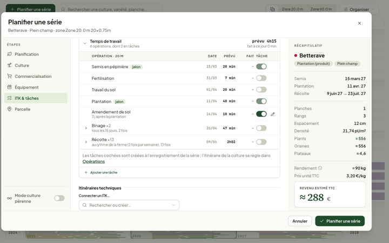This screenshot has width=389, height=243.
Task: Disable task toggle for Amendement de sol
Action: pos(261,114)
